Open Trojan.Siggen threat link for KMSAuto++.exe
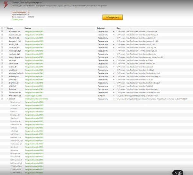The image size is (193, 175). 33,96
